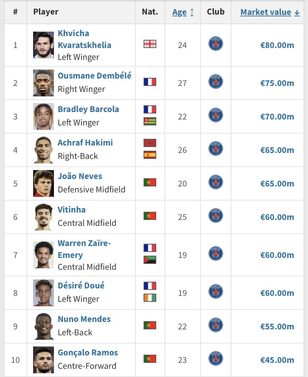
Task: Click the Togo flag in Barcola's row
Action: coord(150,121)
